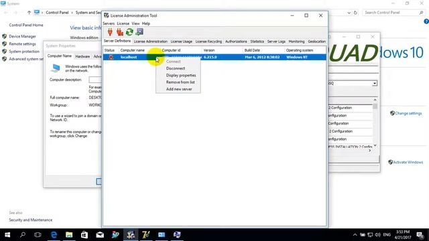Click the Computer description input field
This screenshot has width=429, height=241.
coord(95,80)
